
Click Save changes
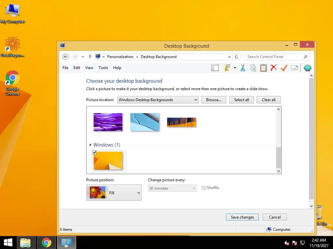pyautogui.click(x=242, y=217)
